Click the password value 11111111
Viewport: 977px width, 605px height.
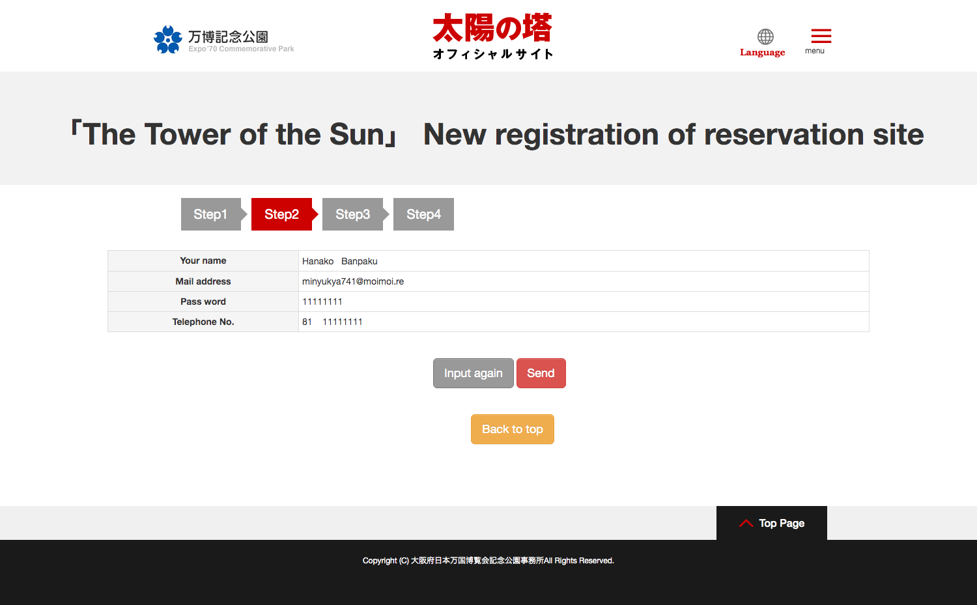pyautogui.click(x=322, y=302)
